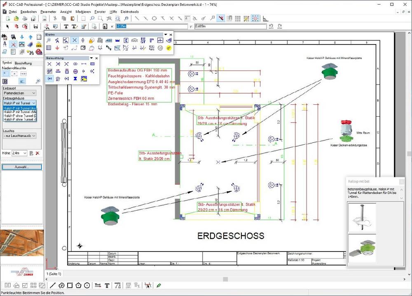Click the padlock icon in the Elektro palette
This screenshot has width=412, height=296.
click(91, 40)
